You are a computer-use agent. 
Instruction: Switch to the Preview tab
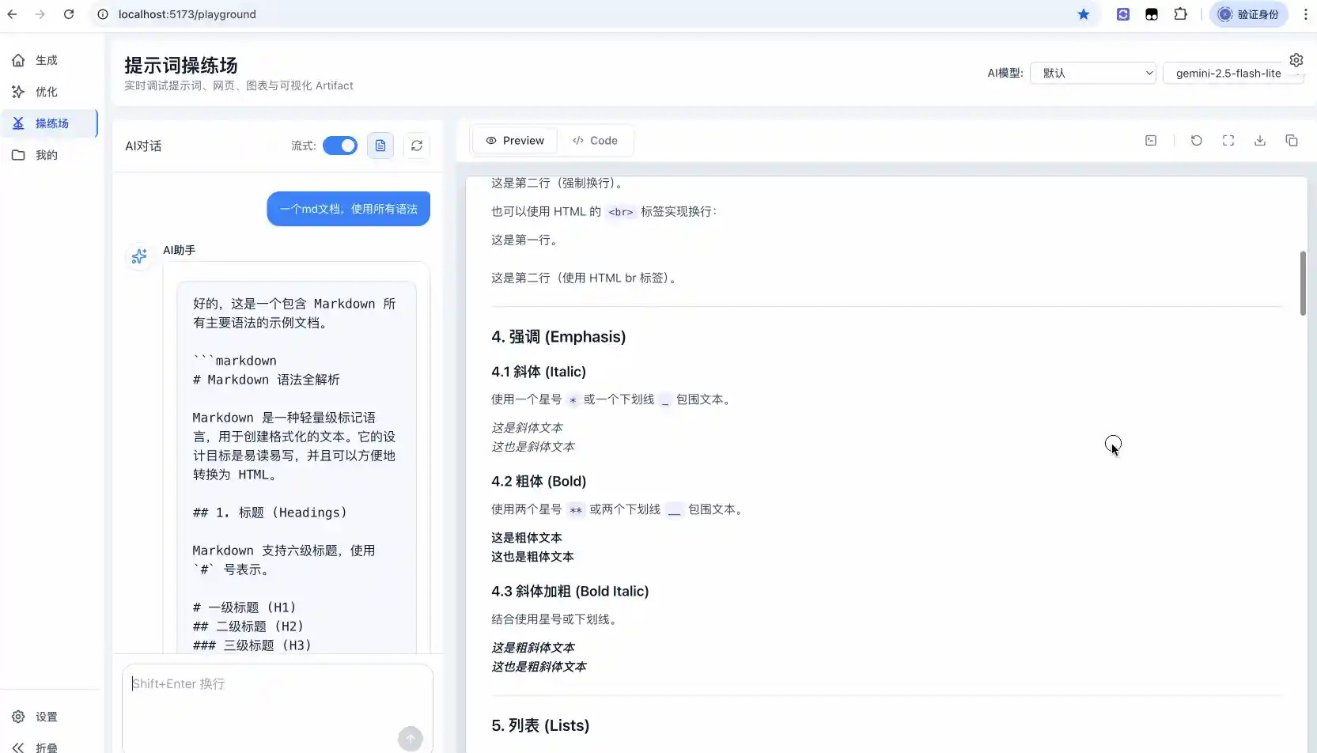[515, 141]
